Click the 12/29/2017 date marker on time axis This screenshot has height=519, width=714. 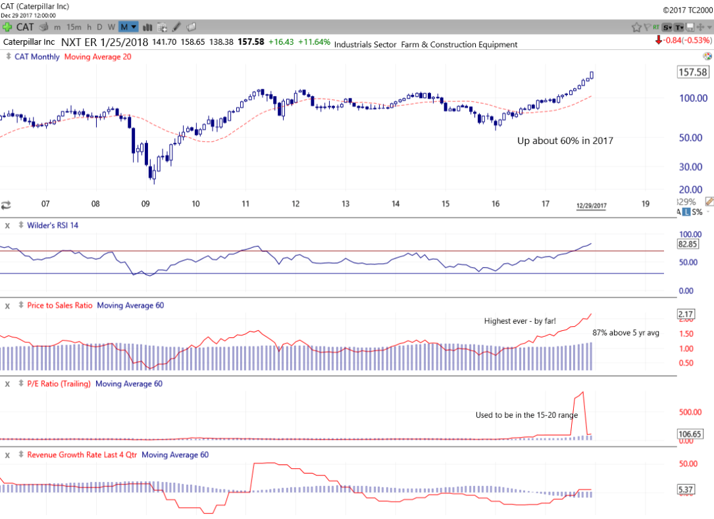tap(591, 206)
